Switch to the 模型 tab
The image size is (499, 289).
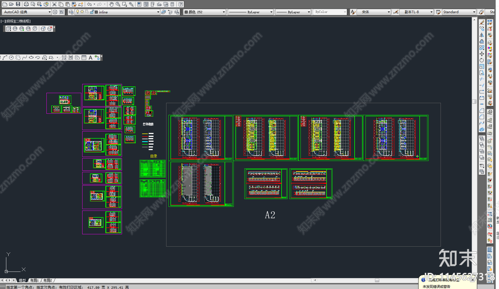click(22, 281)
